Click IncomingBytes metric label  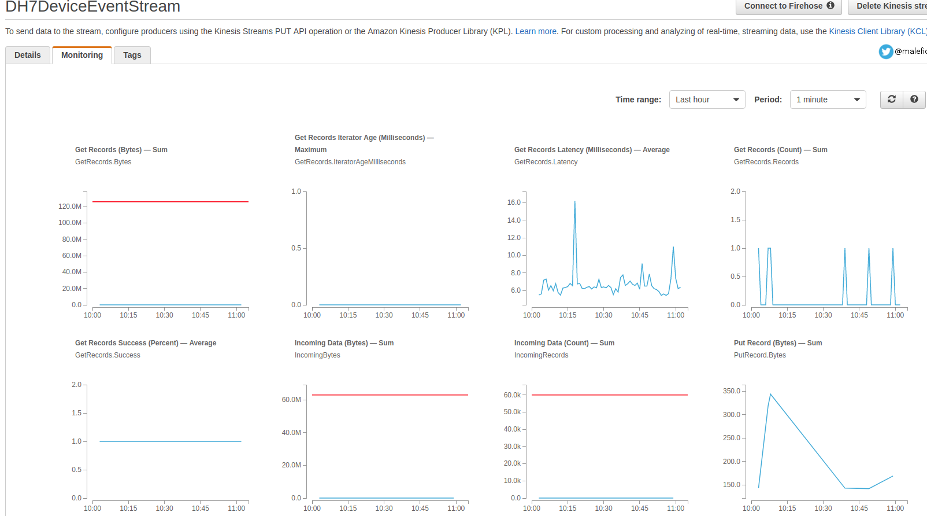tap(317, 355)
